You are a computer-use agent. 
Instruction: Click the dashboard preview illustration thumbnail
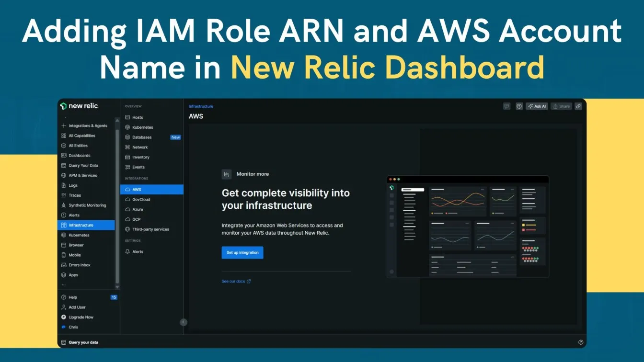(468, 226)
